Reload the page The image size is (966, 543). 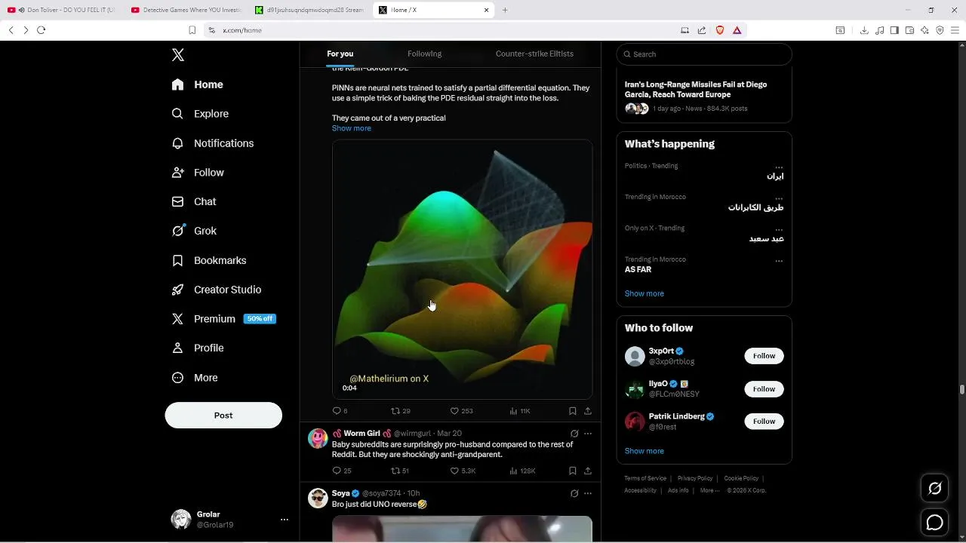(x=41, y=30)
